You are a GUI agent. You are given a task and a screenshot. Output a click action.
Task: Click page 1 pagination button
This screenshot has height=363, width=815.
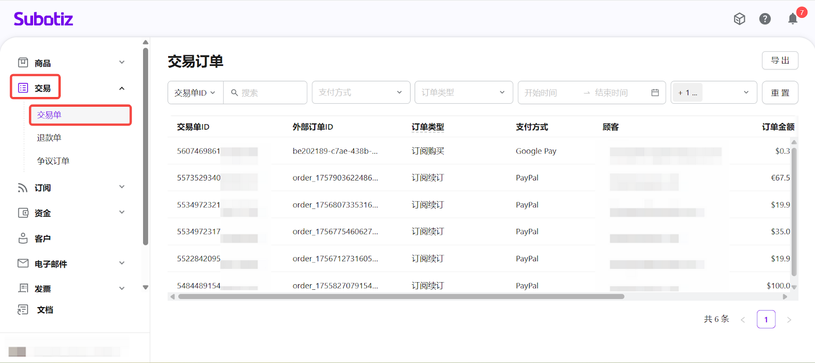click(x=766, y=319)
